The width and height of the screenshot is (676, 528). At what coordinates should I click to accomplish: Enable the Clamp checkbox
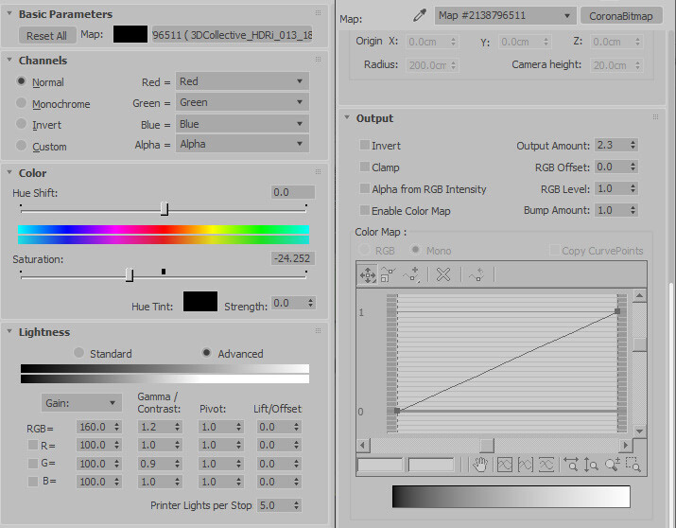[x=365, y=167]
